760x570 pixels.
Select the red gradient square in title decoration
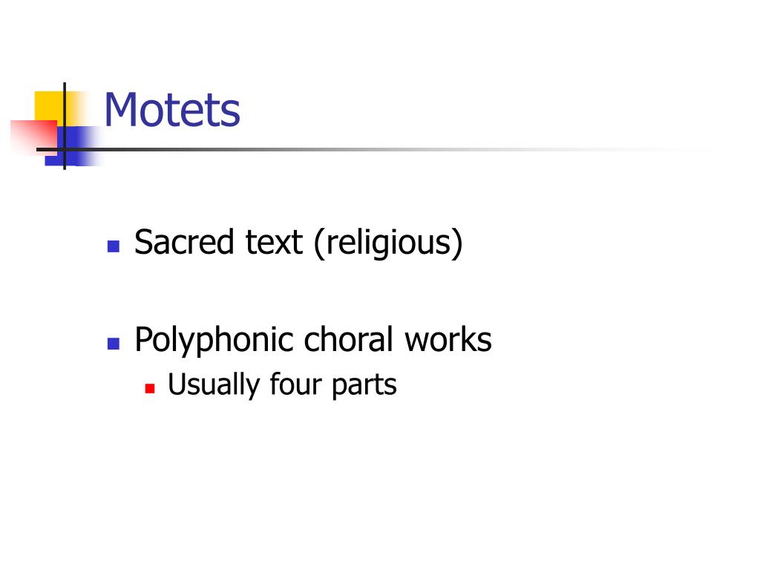(x=34, y=137)
